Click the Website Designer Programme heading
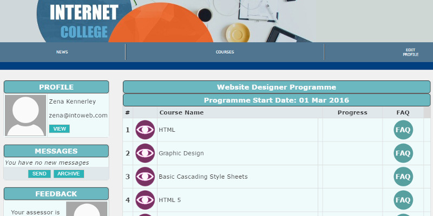The image size is (433, 216). point(277,87)
